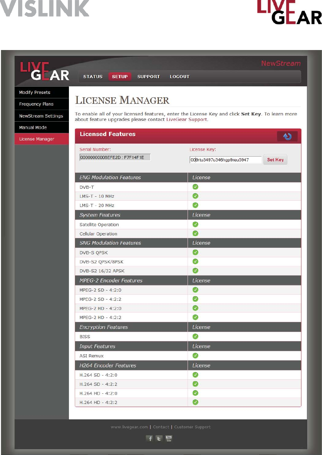This screenshot has height=455, width=322.
Task: Click LMS-T - 10 MHz license checkmark
Action: [195, 196]
